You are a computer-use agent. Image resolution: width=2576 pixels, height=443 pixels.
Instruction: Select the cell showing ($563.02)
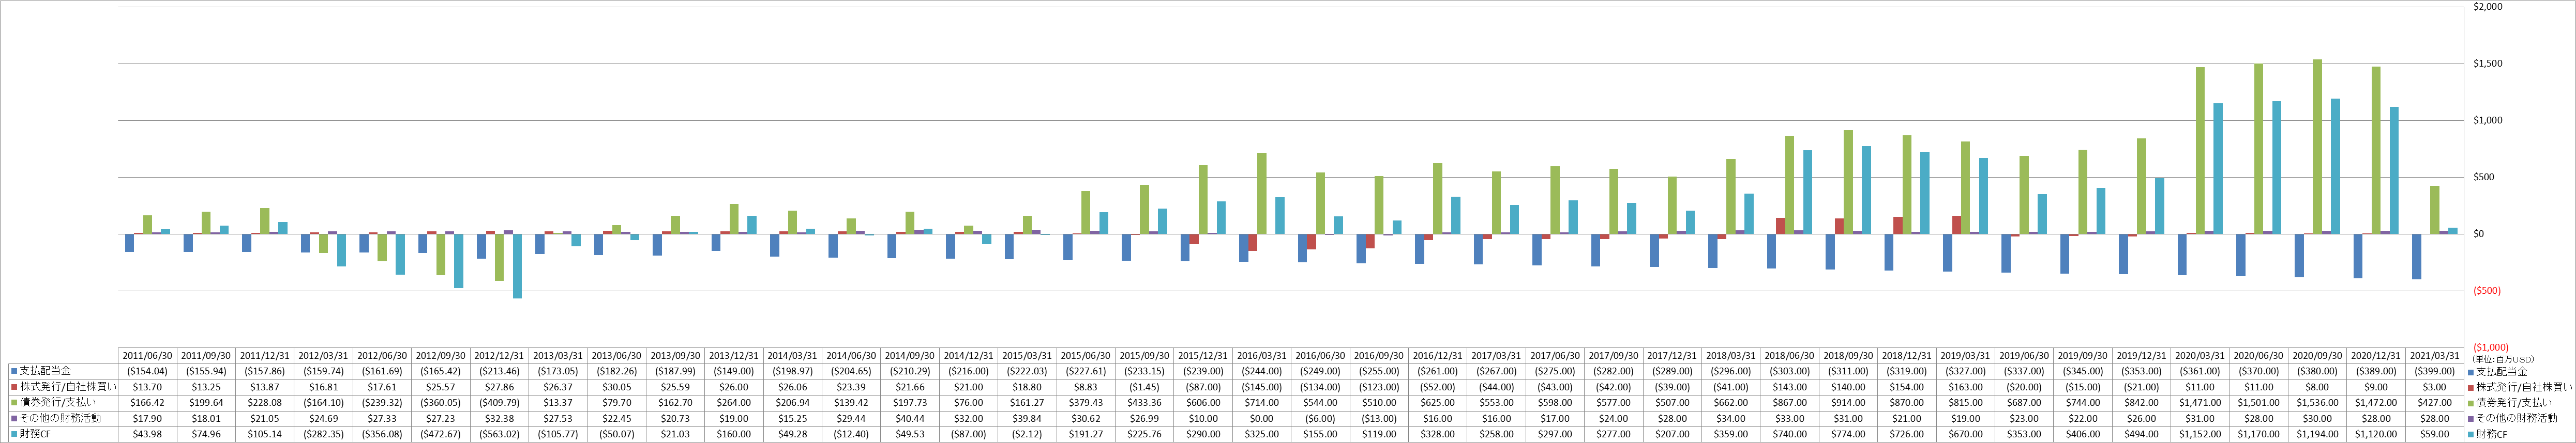[x=500, y=435]
